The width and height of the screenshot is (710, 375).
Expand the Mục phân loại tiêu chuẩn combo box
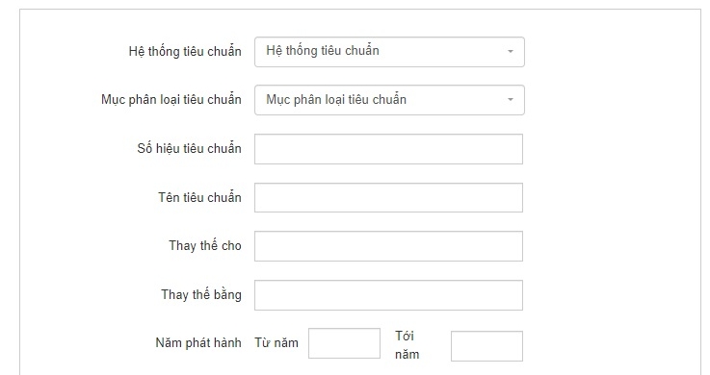(x=389, y=100)
